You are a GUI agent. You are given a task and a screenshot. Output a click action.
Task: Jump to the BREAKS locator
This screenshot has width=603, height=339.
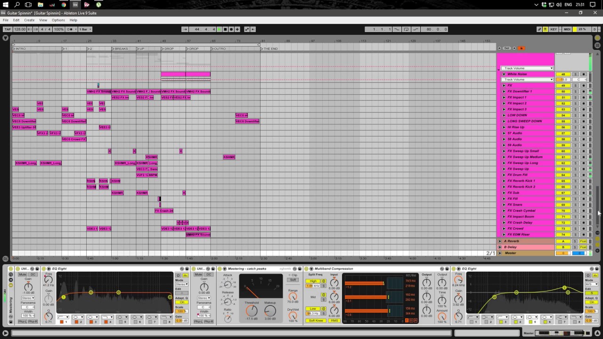(x=120, y=49)
